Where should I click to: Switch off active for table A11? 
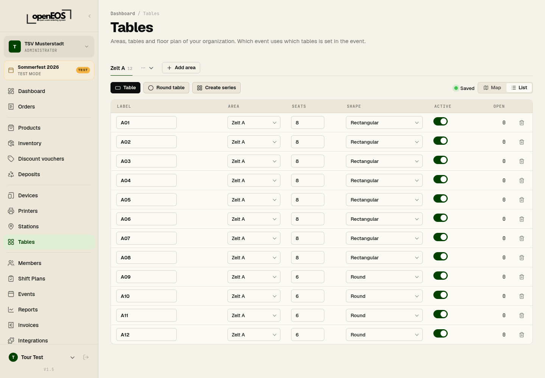click(x=441, y=314)
